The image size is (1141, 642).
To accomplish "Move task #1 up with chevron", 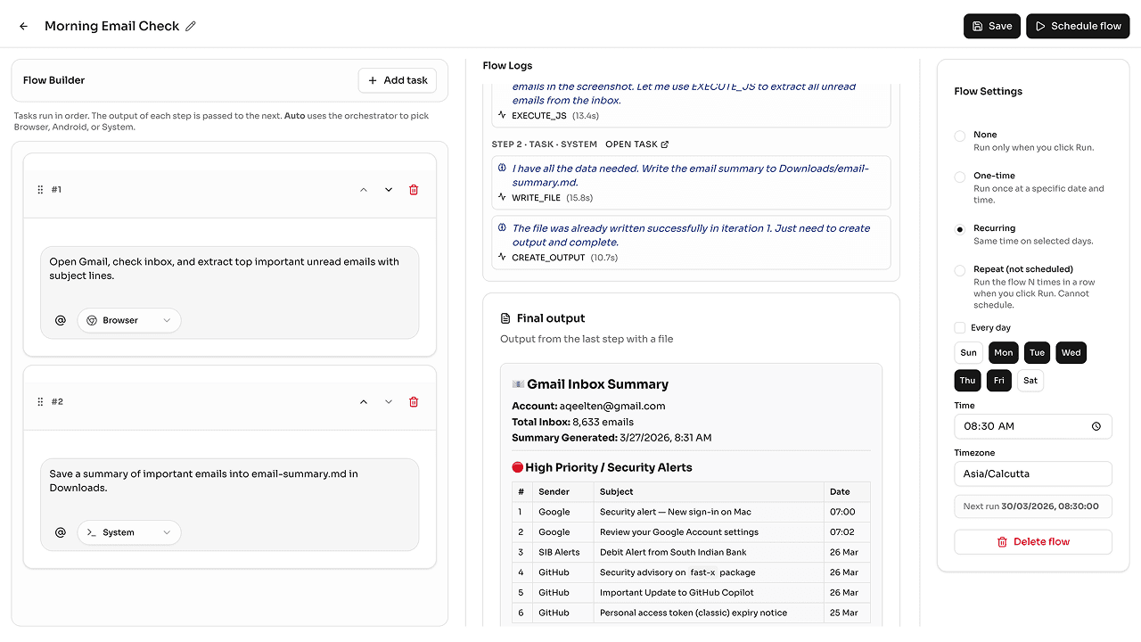I will coord(364,190).
